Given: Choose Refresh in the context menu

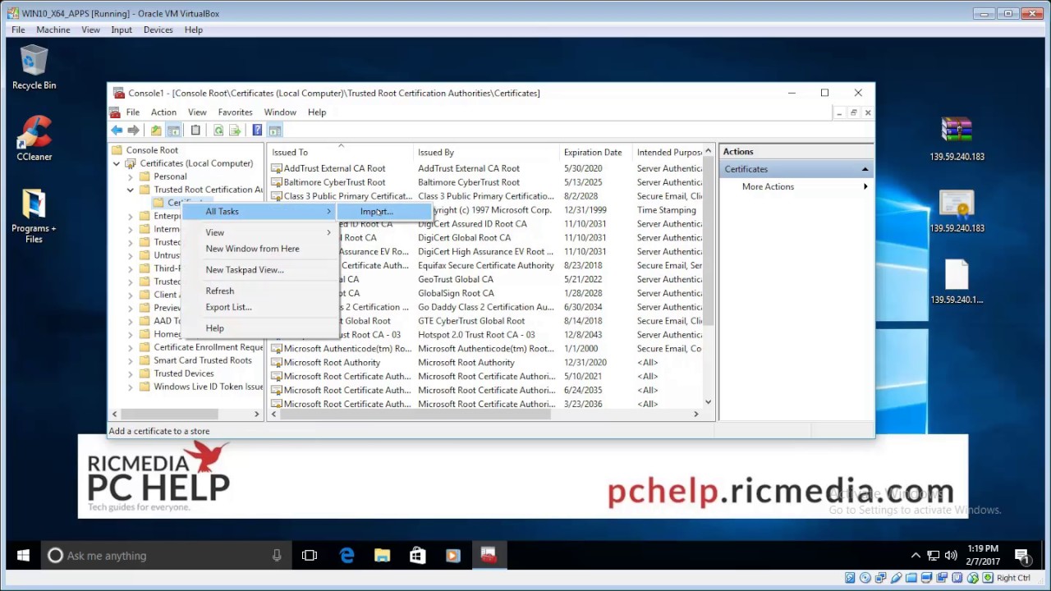Looking at the screenshot, I should click(x=261, y=291).
